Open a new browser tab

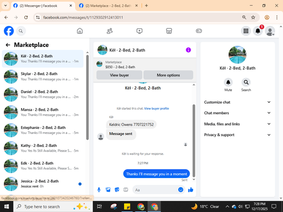[x=147, y=6]
